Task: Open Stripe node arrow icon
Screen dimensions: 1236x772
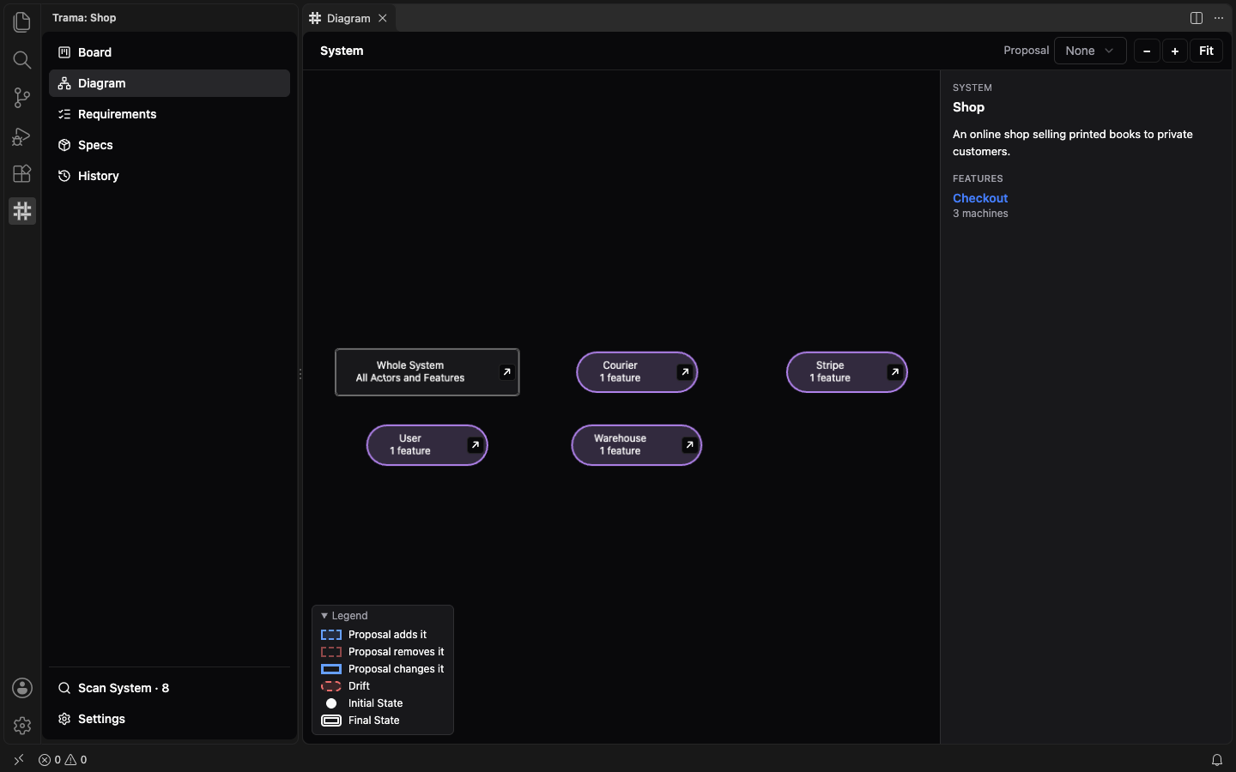Action: 894,372
